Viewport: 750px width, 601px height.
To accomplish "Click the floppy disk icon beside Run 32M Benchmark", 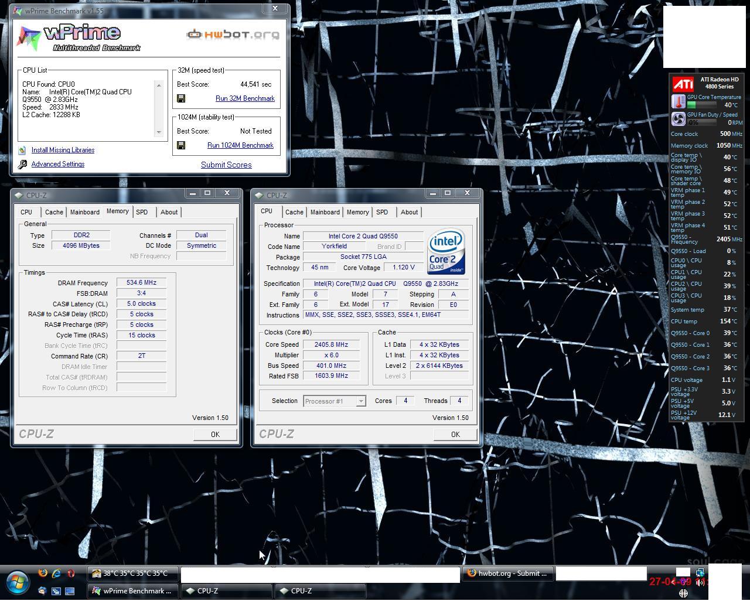I will tap(181, 98).
